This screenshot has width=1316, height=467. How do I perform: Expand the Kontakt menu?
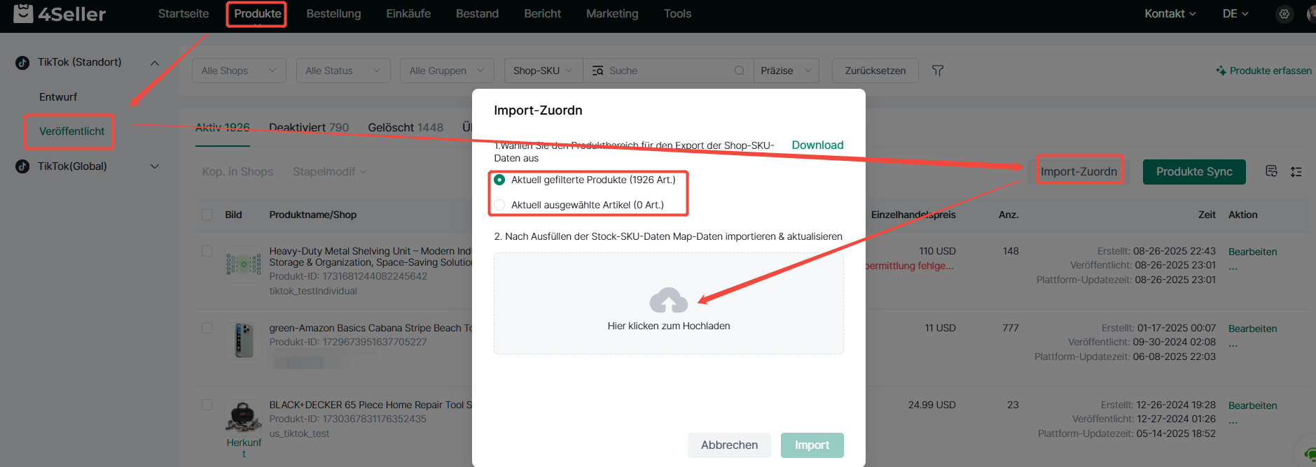1170,13
